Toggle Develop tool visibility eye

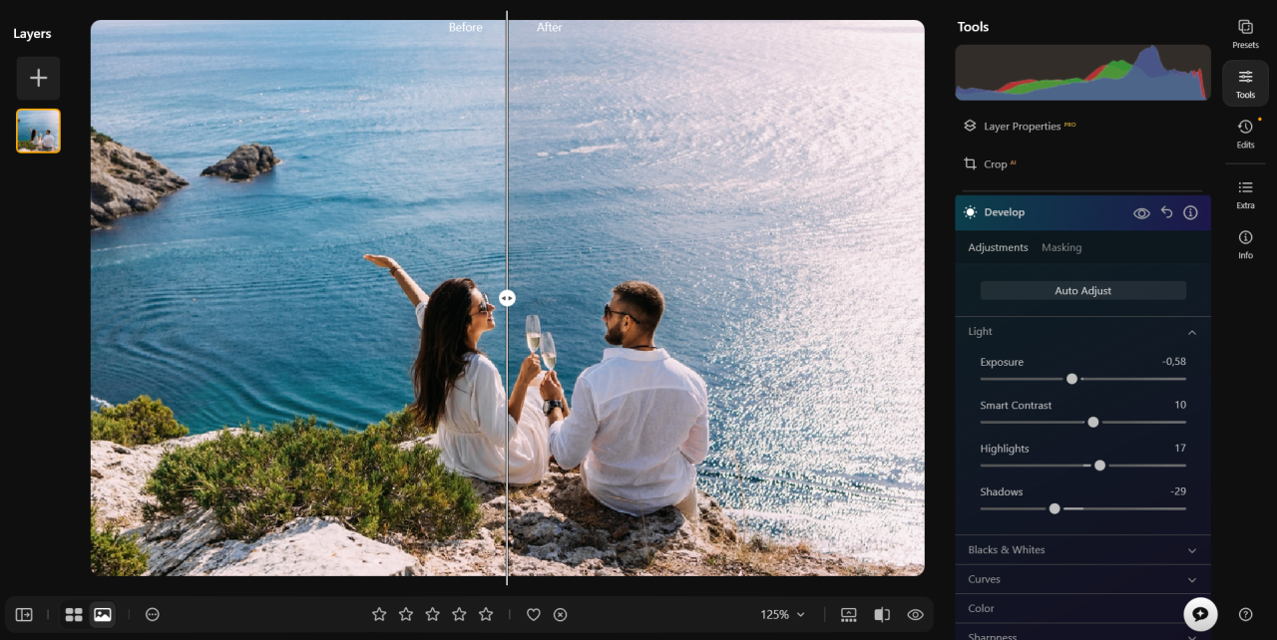(x=1141, y=213)
